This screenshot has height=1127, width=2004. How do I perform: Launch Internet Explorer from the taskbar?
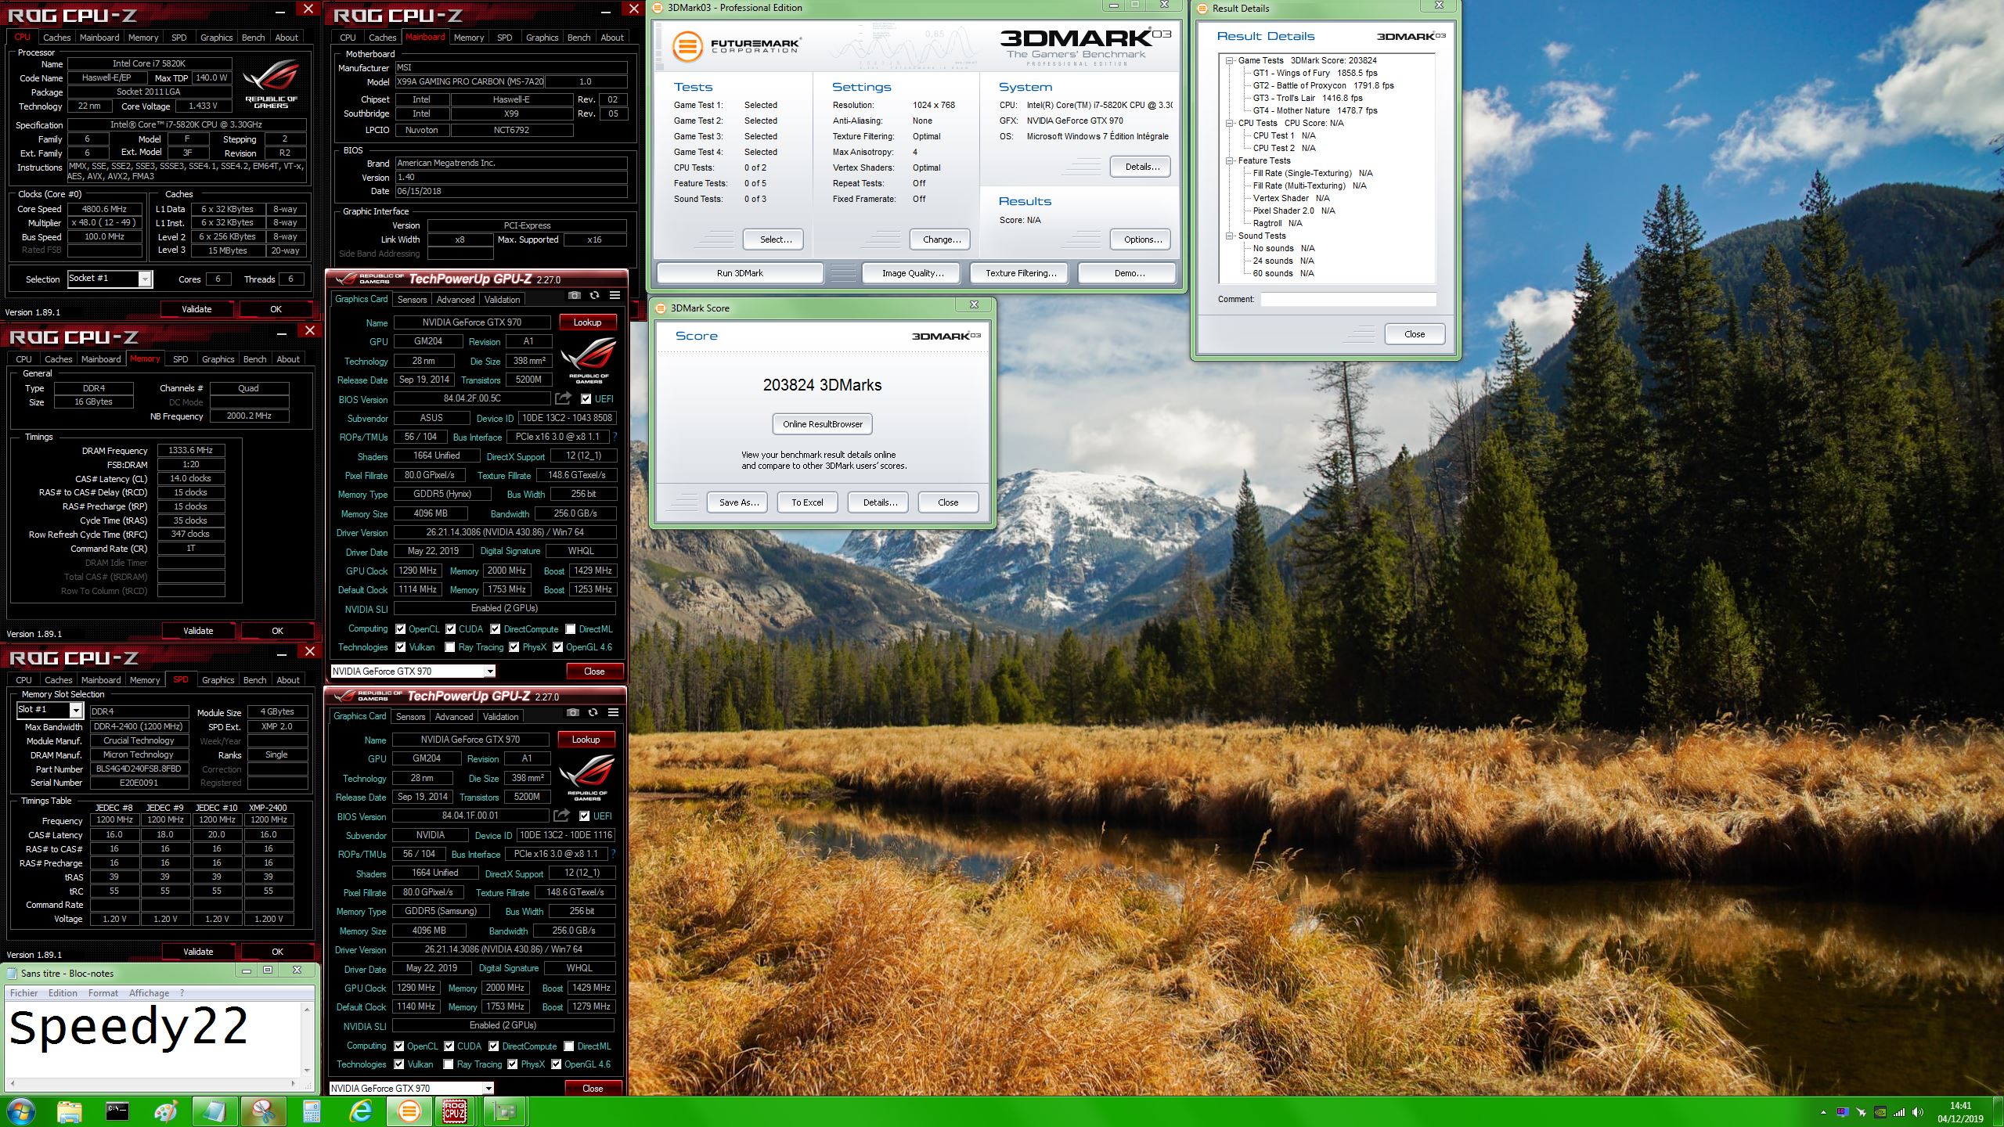(360, 1111)
